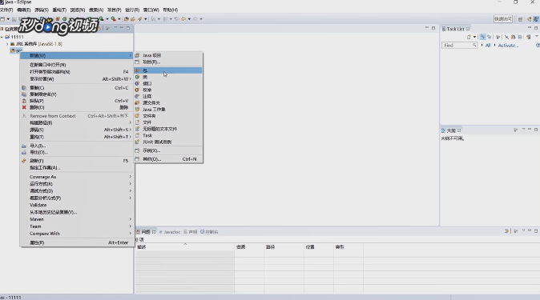Click the export icon next to 导出(O)...
This screenshot has height=300, width=540.
click(x=24, y=153)
